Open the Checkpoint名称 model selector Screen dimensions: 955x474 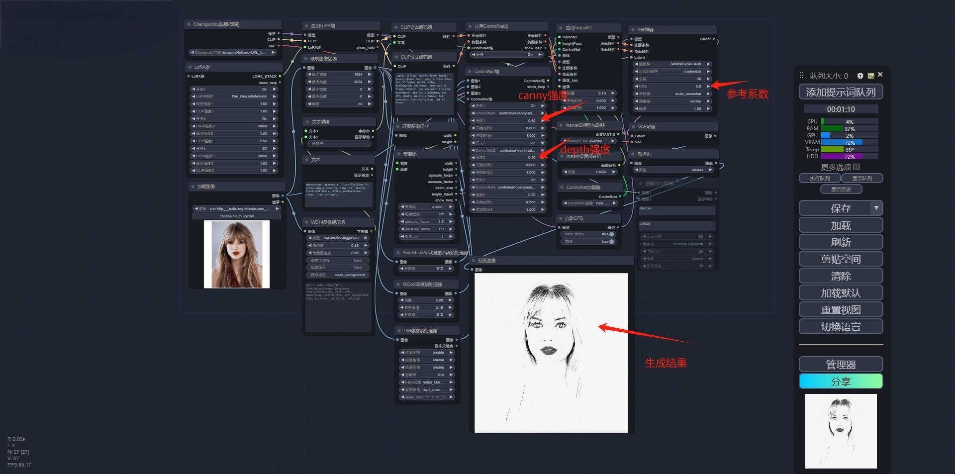(x=232, y=52)
